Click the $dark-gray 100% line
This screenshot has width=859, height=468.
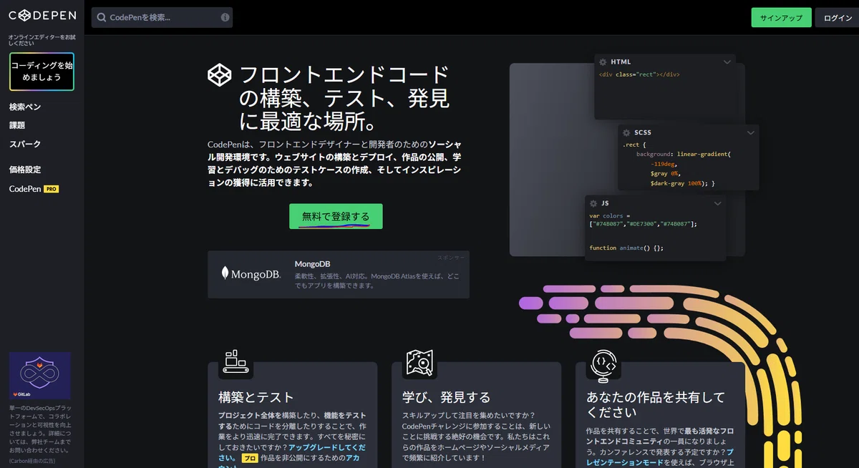click(682, 184)
